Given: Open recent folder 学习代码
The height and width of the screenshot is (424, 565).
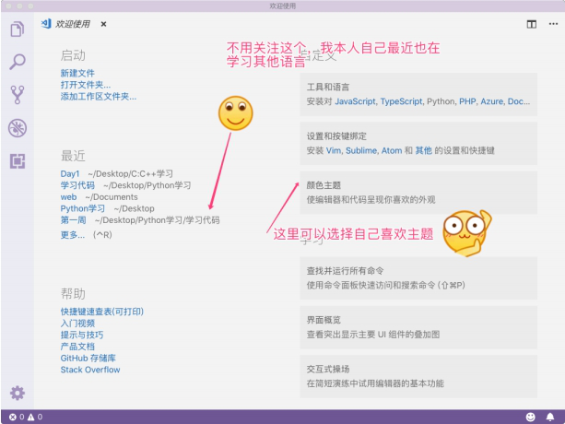Looking at the screenshot, I should coord(77,185).
